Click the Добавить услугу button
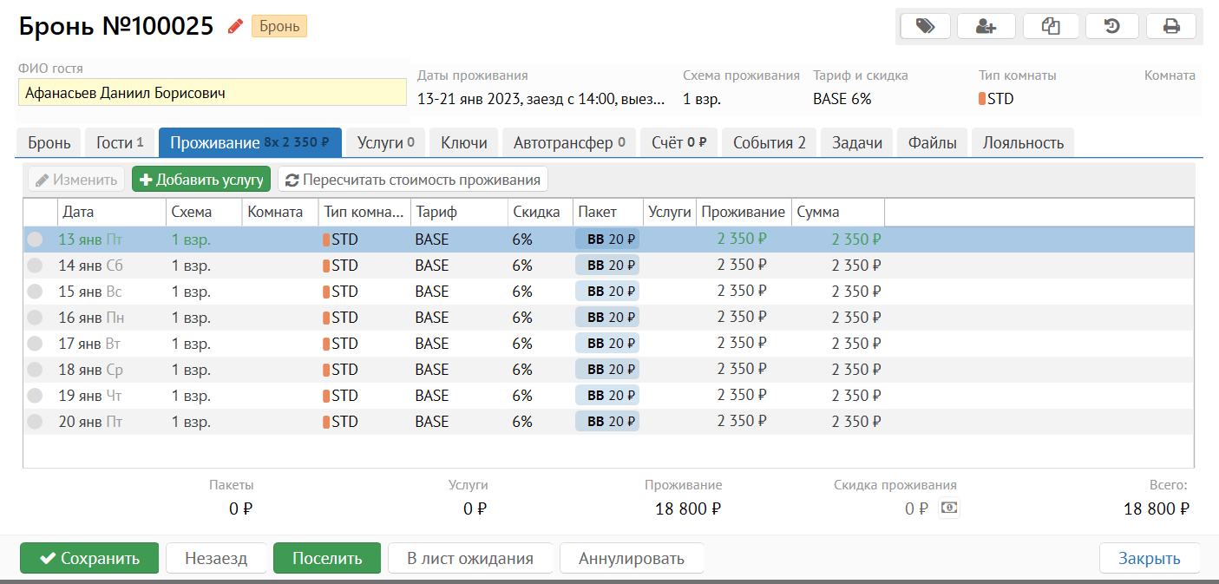1219x584 pixels. tap(201, 180)
